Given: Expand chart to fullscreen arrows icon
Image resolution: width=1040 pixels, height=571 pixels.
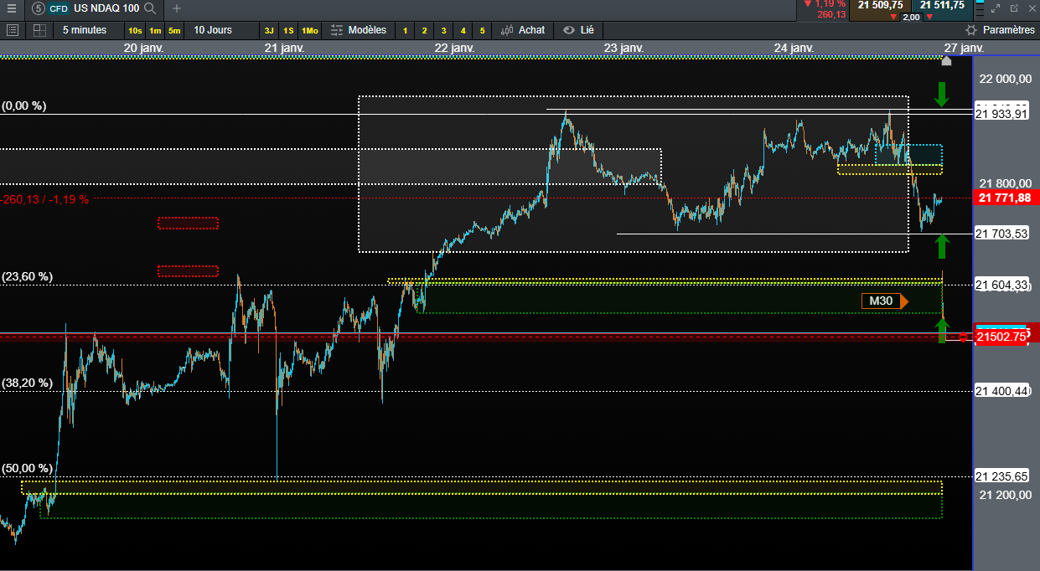Looking at the screenshot, I should point(996,8).
